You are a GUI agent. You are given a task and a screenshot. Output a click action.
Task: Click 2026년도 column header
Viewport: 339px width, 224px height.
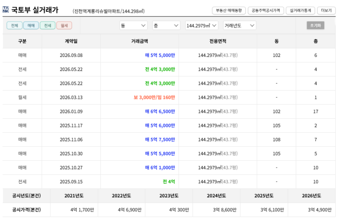coord(311,196)
